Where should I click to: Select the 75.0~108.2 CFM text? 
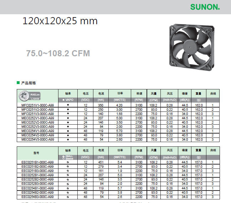[x=58, y=53]
